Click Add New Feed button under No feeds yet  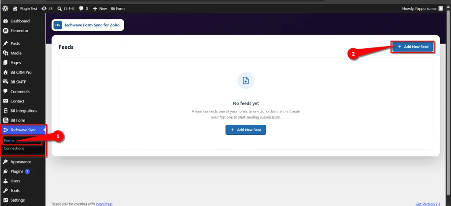coord(246,130)
